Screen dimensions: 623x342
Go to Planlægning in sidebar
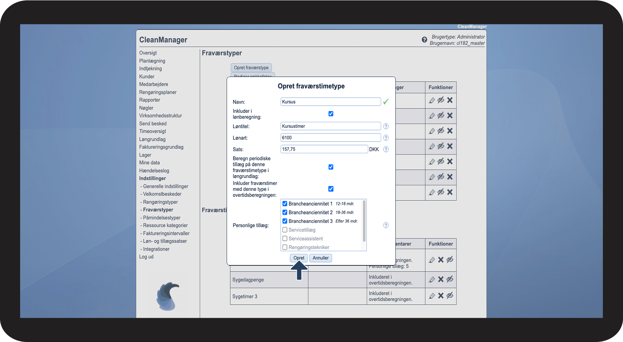click(152, 61)
